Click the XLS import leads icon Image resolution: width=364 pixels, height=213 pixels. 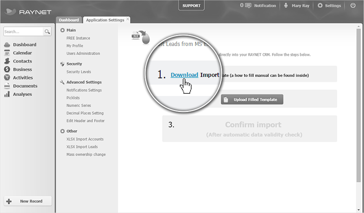click(x=141, y=37)
